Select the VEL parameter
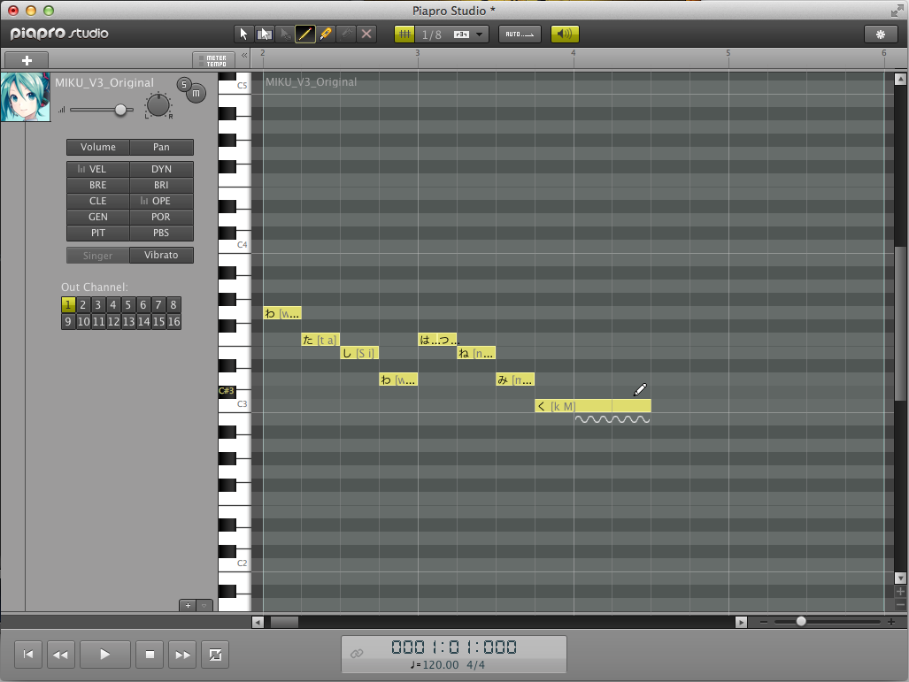Screen dimensions: 909x682 98,169
